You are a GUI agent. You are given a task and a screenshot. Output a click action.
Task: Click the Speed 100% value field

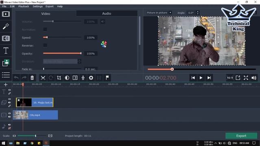(x=91, y=38)
